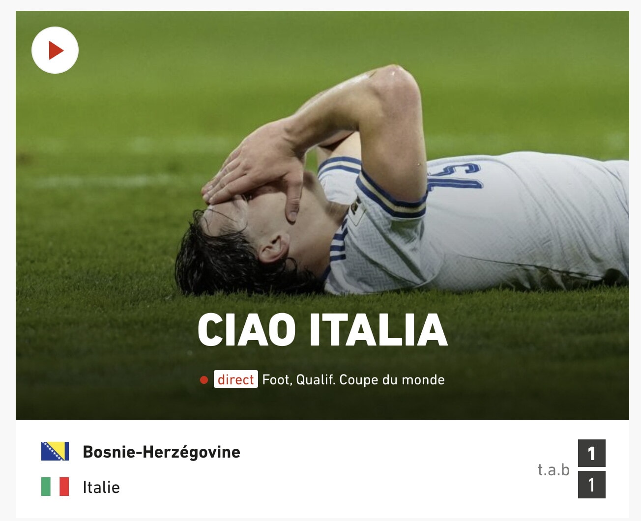Select the red "direct" live badge
Screen dimensions: 641x521
tap(236, 379)
